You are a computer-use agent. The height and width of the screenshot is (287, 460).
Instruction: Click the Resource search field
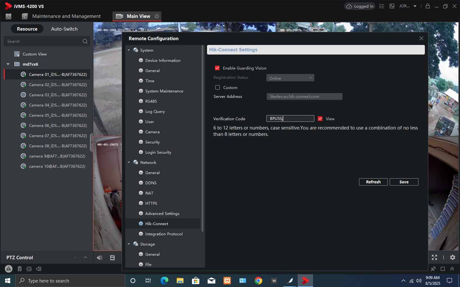47,41
